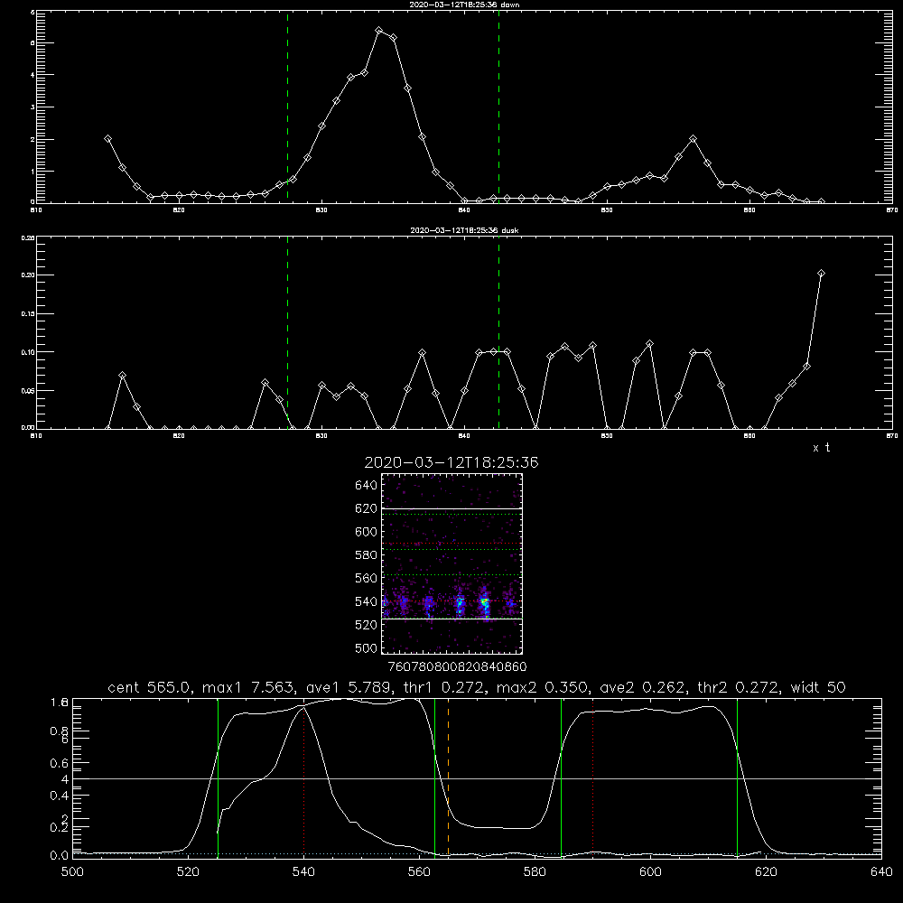Click the '520' y-axis label beside the spectrogram
This screenshot has height=903, width=903.
(366, 625)
